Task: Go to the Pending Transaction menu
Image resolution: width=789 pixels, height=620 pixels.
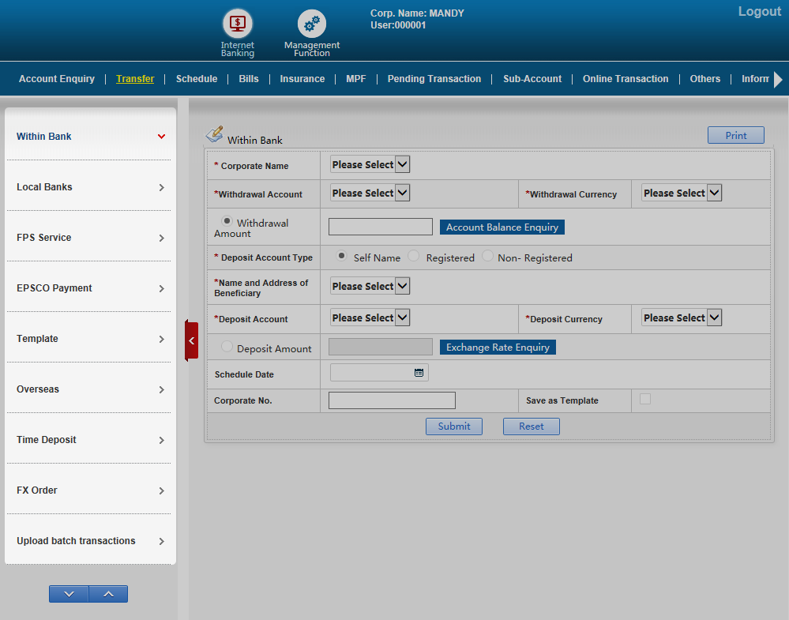Action: [434, 79]
